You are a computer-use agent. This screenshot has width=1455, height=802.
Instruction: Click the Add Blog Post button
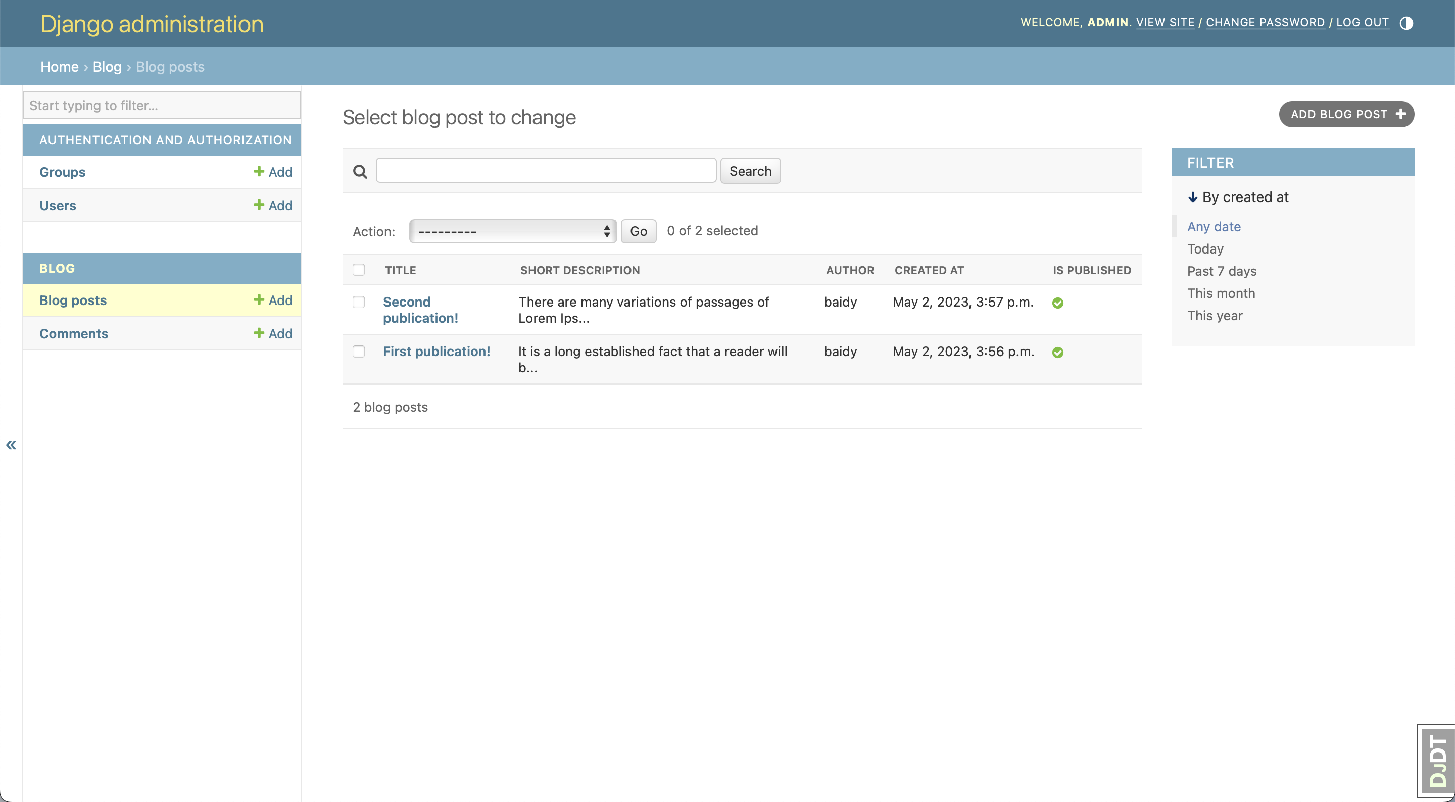pos(1346,114)
